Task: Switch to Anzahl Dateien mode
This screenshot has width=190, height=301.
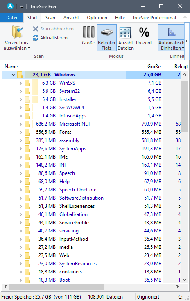Action: (126, 38)
